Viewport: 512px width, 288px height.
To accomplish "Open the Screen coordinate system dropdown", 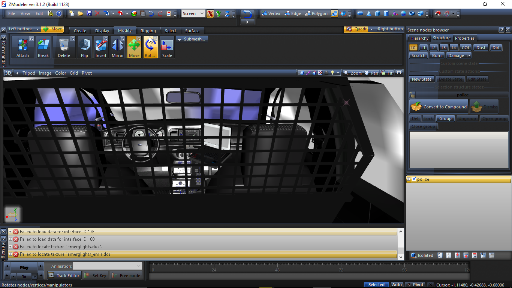I will pyautogui.click(x=193, y=13).
